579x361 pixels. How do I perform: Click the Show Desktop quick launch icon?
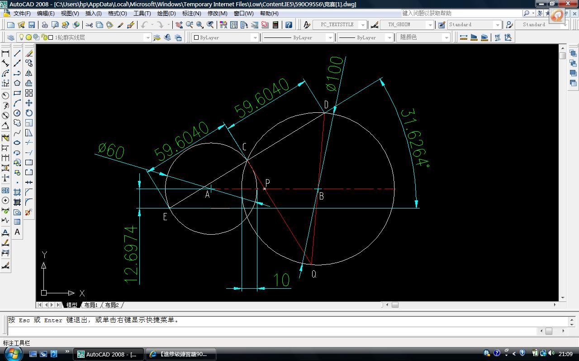coord(33,354)
